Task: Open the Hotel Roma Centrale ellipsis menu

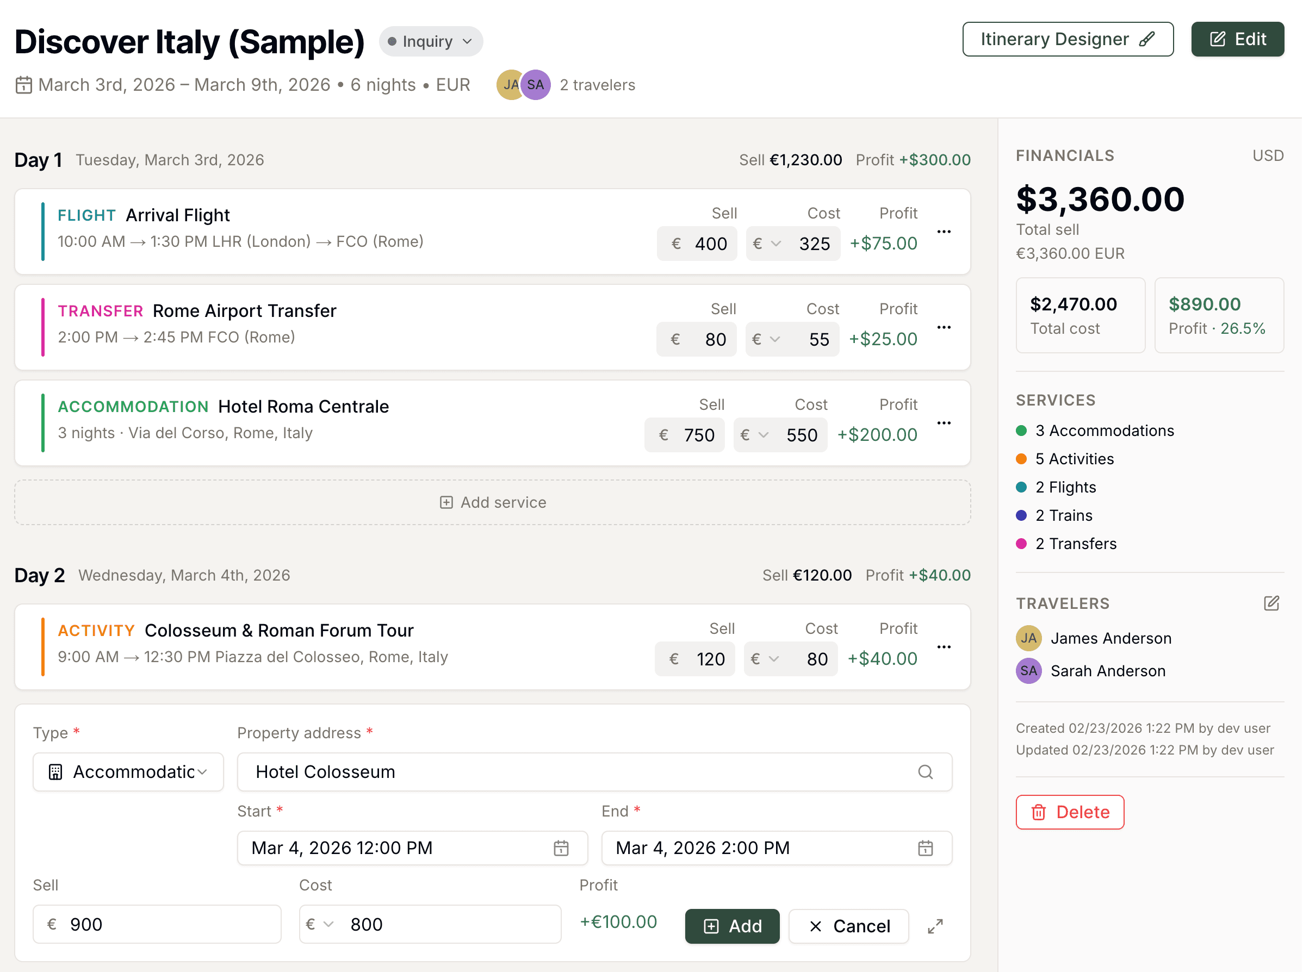Action: coord(944,423)
